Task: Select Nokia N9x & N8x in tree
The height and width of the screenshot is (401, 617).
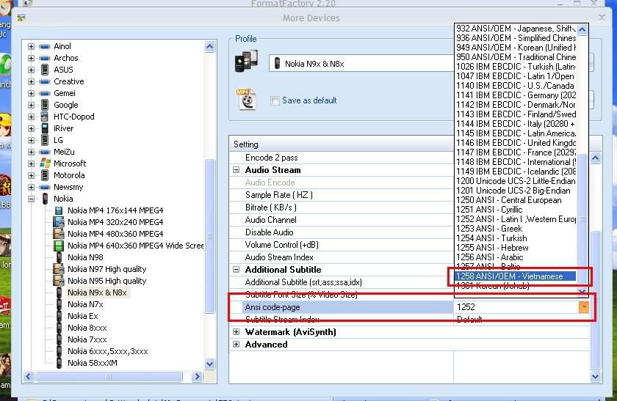Action: (97, 293)
